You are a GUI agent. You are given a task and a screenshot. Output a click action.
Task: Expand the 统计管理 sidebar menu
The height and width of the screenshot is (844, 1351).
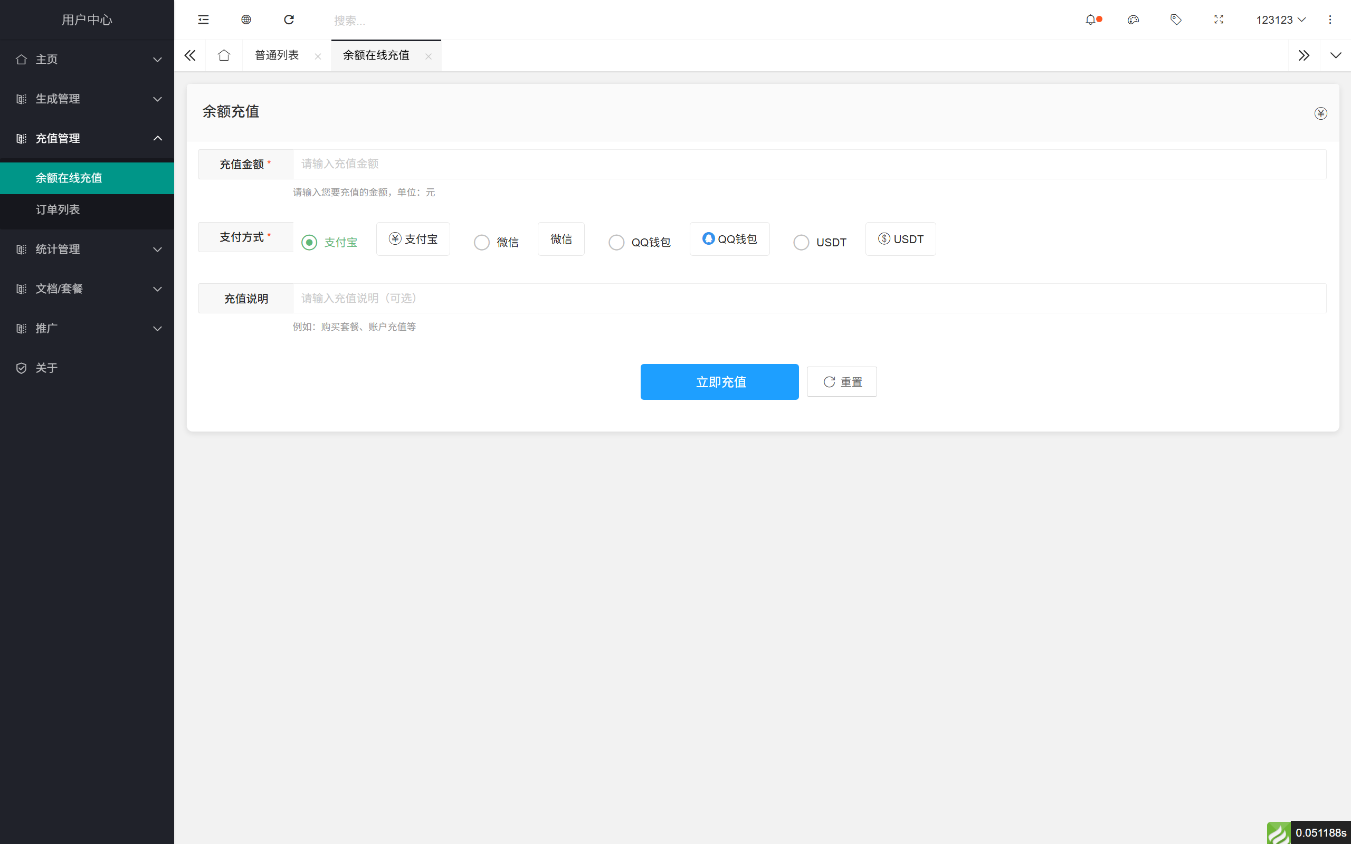point(87,250)
